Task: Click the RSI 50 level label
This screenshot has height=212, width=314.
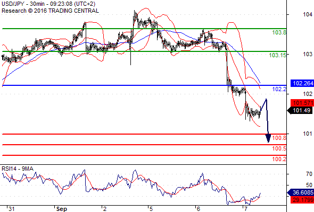Action: pos(309,185)
